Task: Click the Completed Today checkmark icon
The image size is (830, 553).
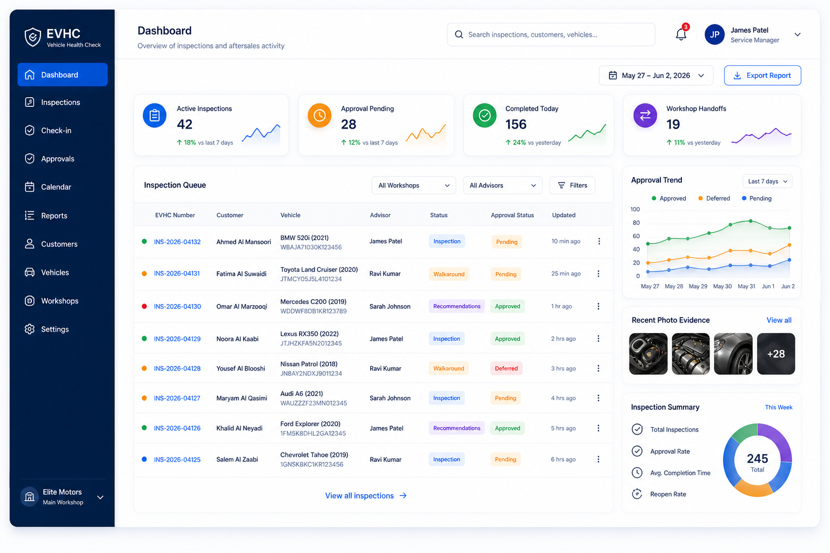Action: click(485, 116)
